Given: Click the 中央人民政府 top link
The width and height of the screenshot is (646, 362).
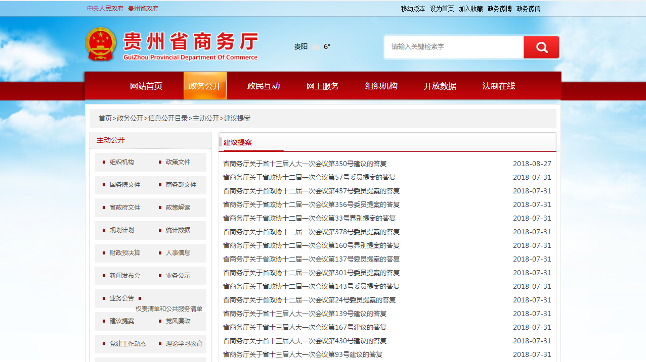Looking at the screenshot, I should pos(105,9).
